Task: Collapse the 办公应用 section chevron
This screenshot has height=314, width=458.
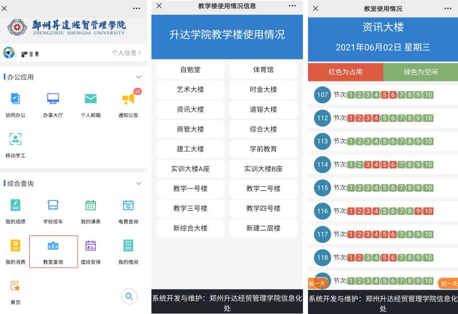Action: [x=139, y=77]
